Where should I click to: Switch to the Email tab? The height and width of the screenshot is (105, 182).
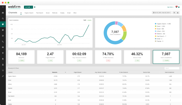pyautogui.click(x=69, y=13)
